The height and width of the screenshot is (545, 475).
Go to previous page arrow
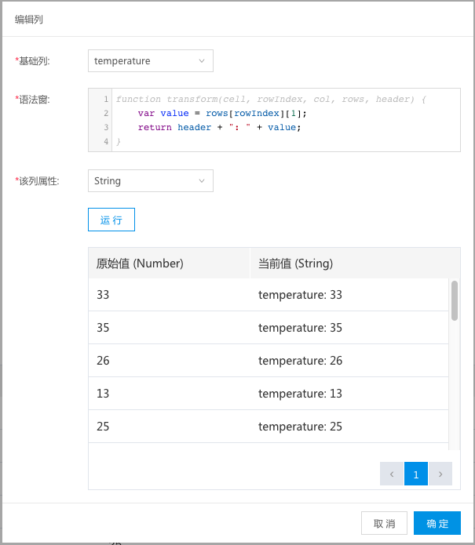point(392,474)
